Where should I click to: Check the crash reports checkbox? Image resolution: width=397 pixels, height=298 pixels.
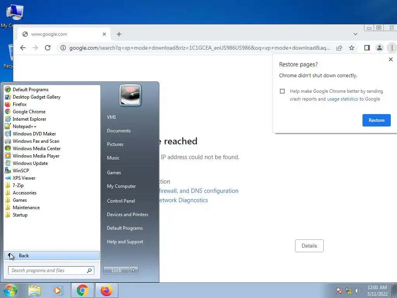pos(282,91)
